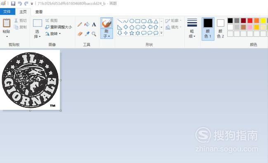Expand the shapes gallery more arrow

coord(161,33)
